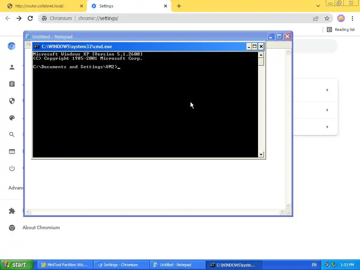The width and height of the screenshot is (360, 270).
Task: Open About Chromium
Action: [41, 227]
